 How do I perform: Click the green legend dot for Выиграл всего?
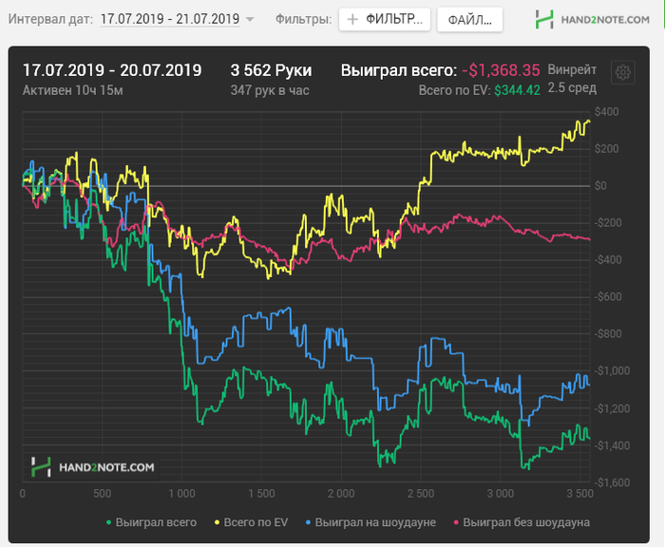(x=109, y=523)
